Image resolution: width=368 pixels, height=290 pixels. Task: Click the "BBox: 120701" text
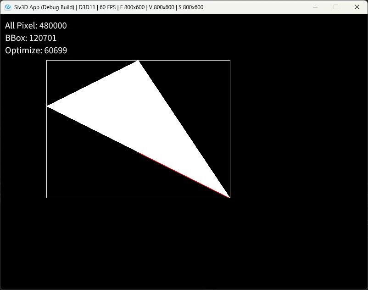point(31,38)
